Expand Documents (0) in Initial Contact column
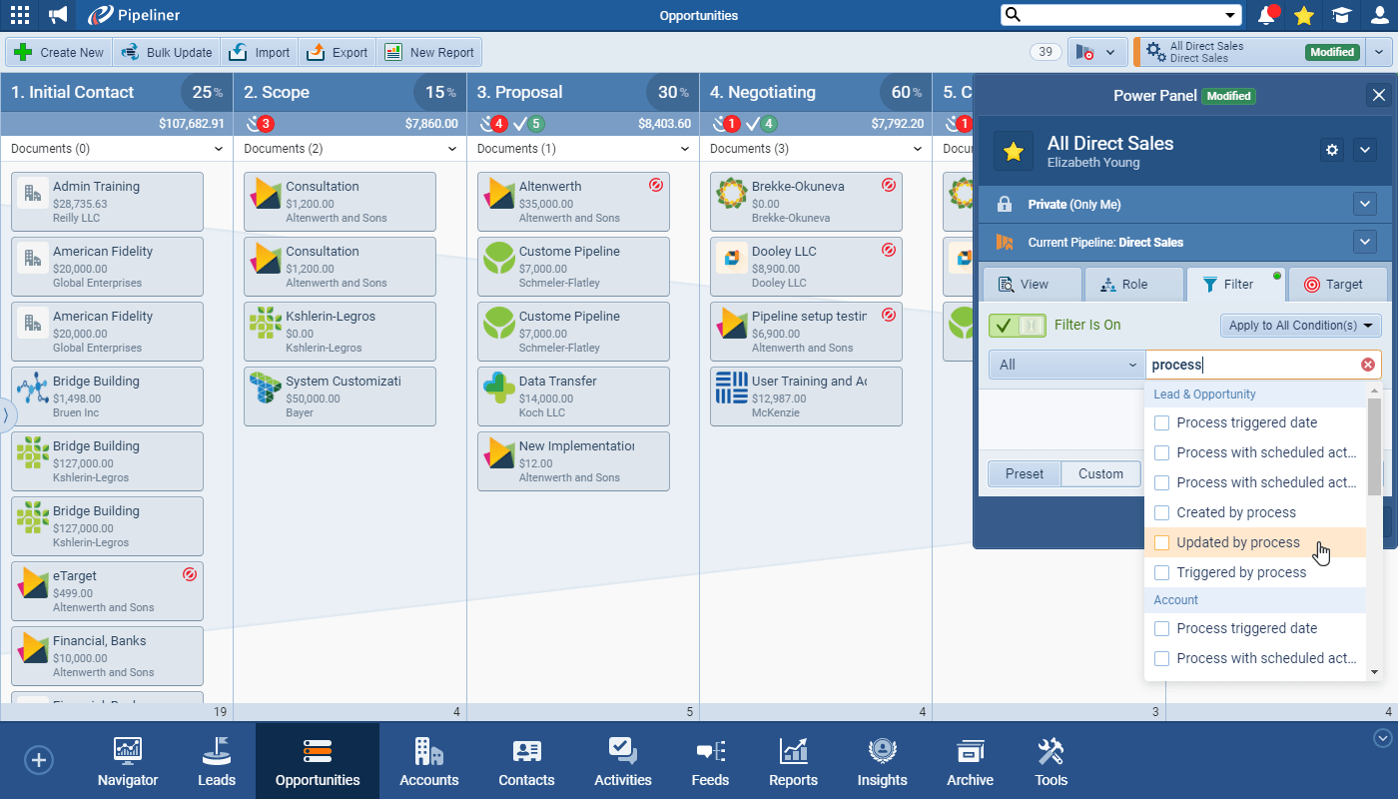 (x=219, y=149)
